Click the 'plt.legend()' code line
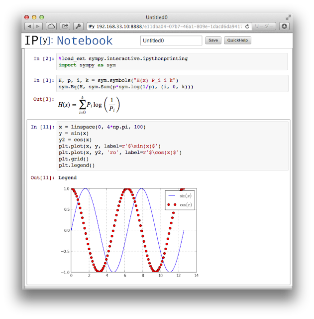 pyautogui.click(x=77, y=165)
